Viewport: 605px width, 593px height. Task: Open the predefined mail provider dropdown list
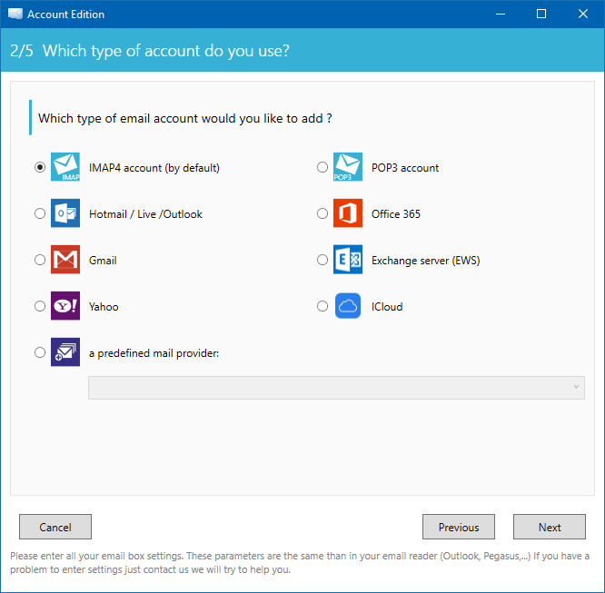tap(336, 388)
